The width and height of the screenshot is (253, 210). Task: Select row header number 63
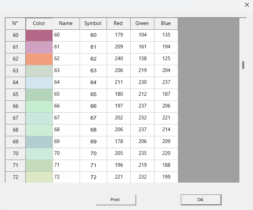[16, 71]
